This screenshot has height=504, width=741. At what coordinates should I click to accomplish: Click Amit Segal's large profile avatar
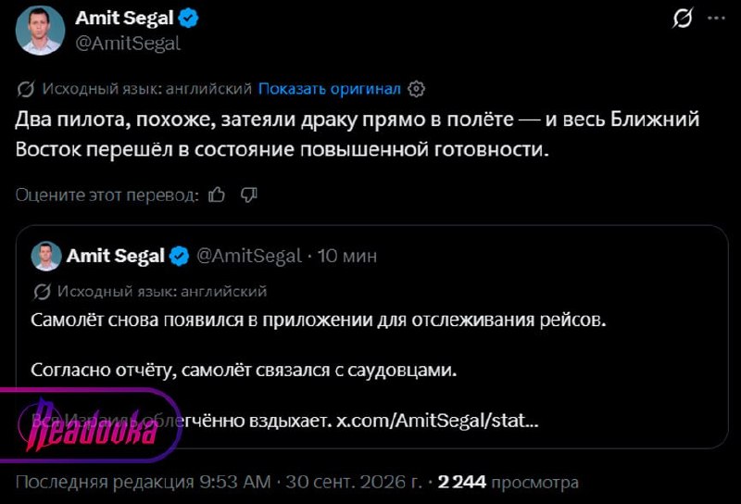[x=40, y=31]
